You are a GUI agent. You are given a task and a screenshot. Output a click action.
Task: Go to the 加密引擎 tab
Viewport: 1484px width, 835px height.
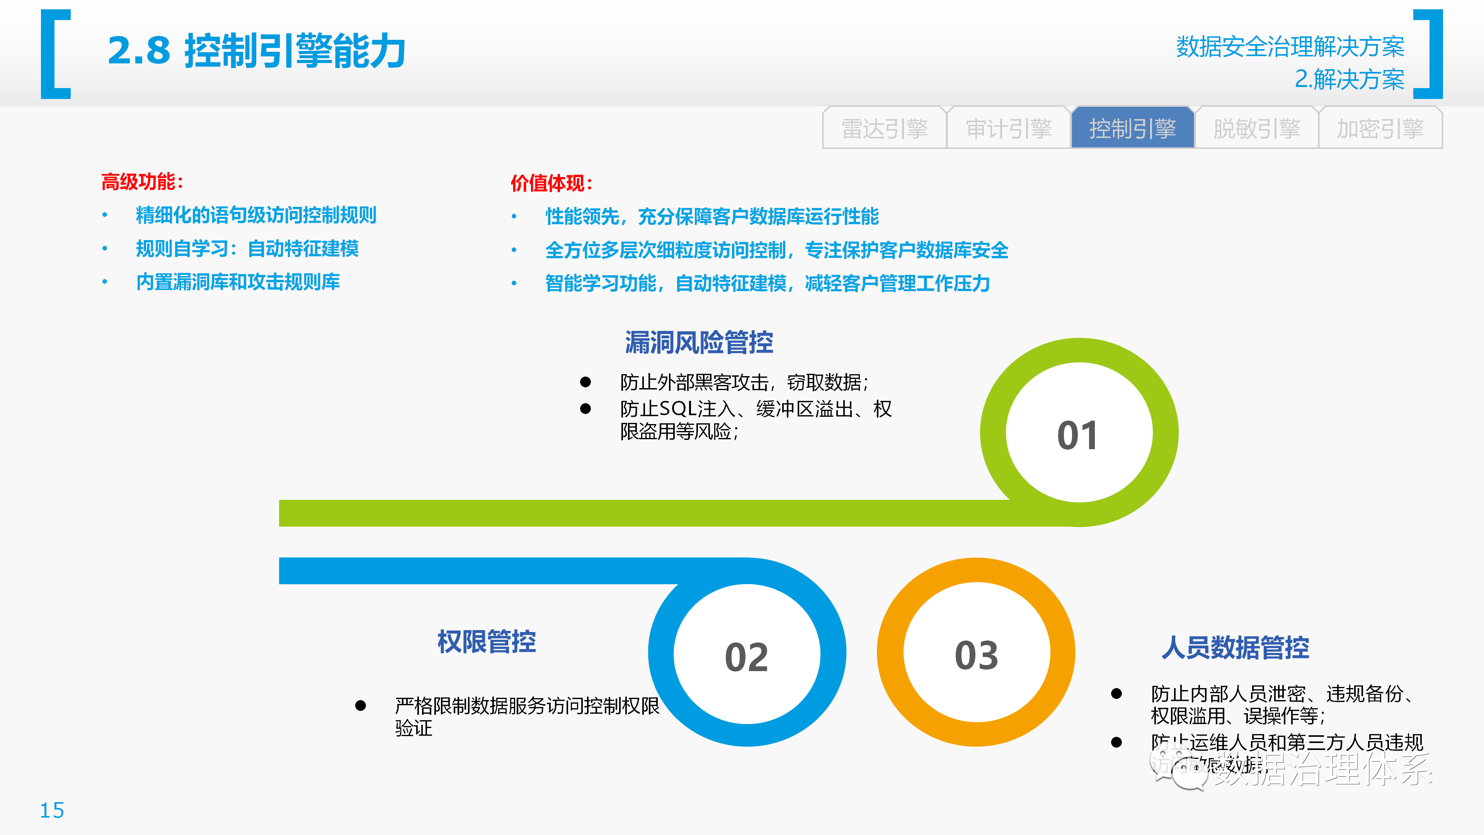1380,128
